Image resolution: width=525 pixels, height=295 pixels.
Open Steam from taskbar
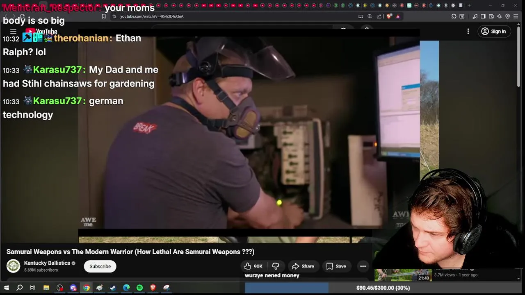pos(113,288)
